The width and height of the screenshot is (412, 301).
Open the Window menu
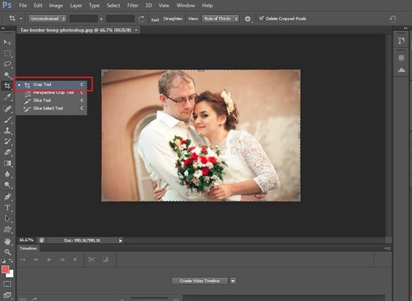tap(186, 5)
